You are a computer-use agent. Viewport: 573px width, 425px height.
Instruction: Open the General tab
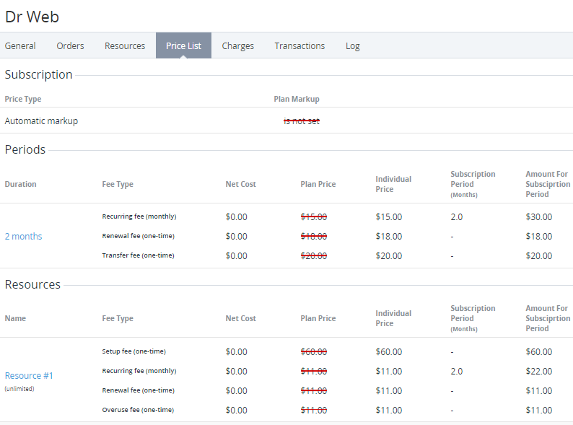(20, 45)
